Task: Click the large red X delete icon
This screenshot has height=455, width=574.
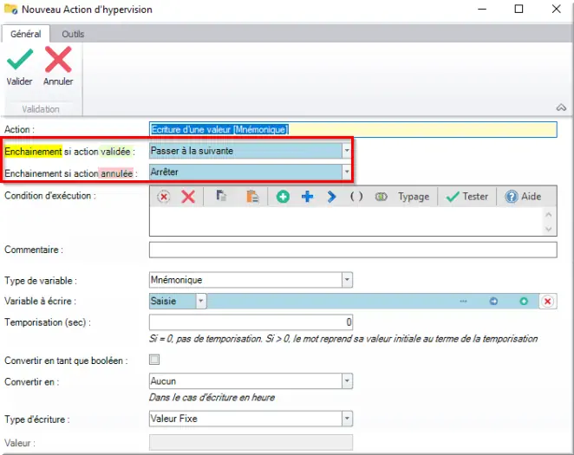Action: tap(188, 197)
